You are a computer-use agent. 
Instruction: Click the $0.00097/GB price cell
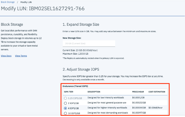click(x=139, y=113)
